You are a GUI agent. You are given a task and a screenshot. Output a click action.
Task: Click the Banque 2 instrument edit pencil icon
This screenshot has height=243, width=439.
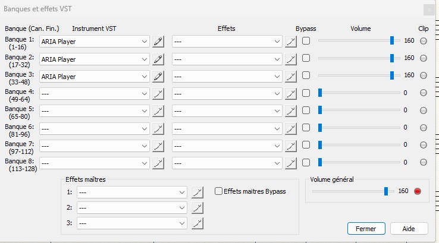tap(158, 59)
